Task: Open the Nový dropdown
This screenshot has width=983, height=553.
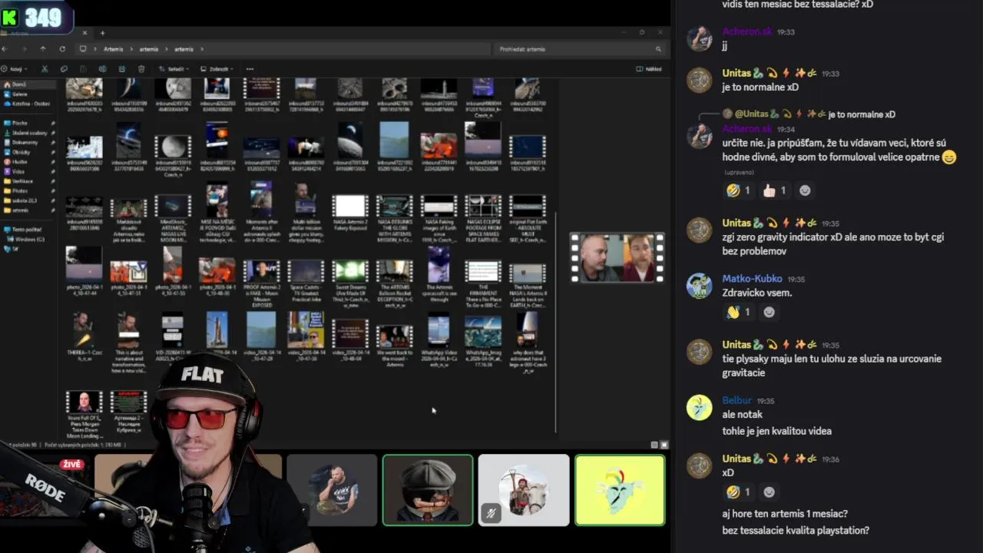Action: click(x=15, y=69)
